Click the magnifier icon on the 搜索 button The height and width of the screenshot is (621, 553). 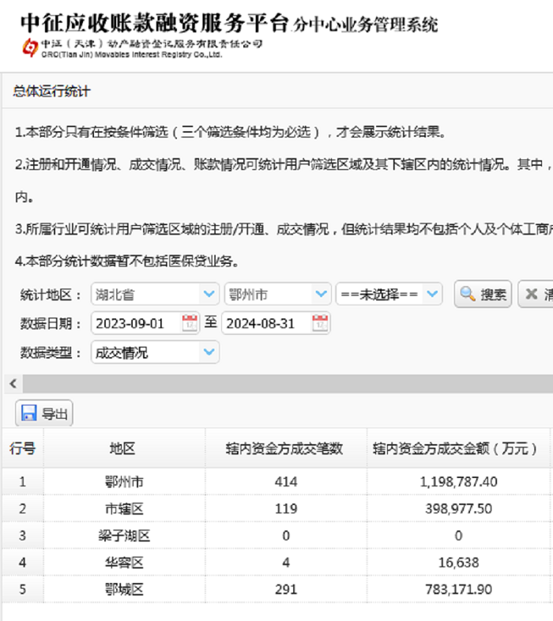tap(468, 294)
